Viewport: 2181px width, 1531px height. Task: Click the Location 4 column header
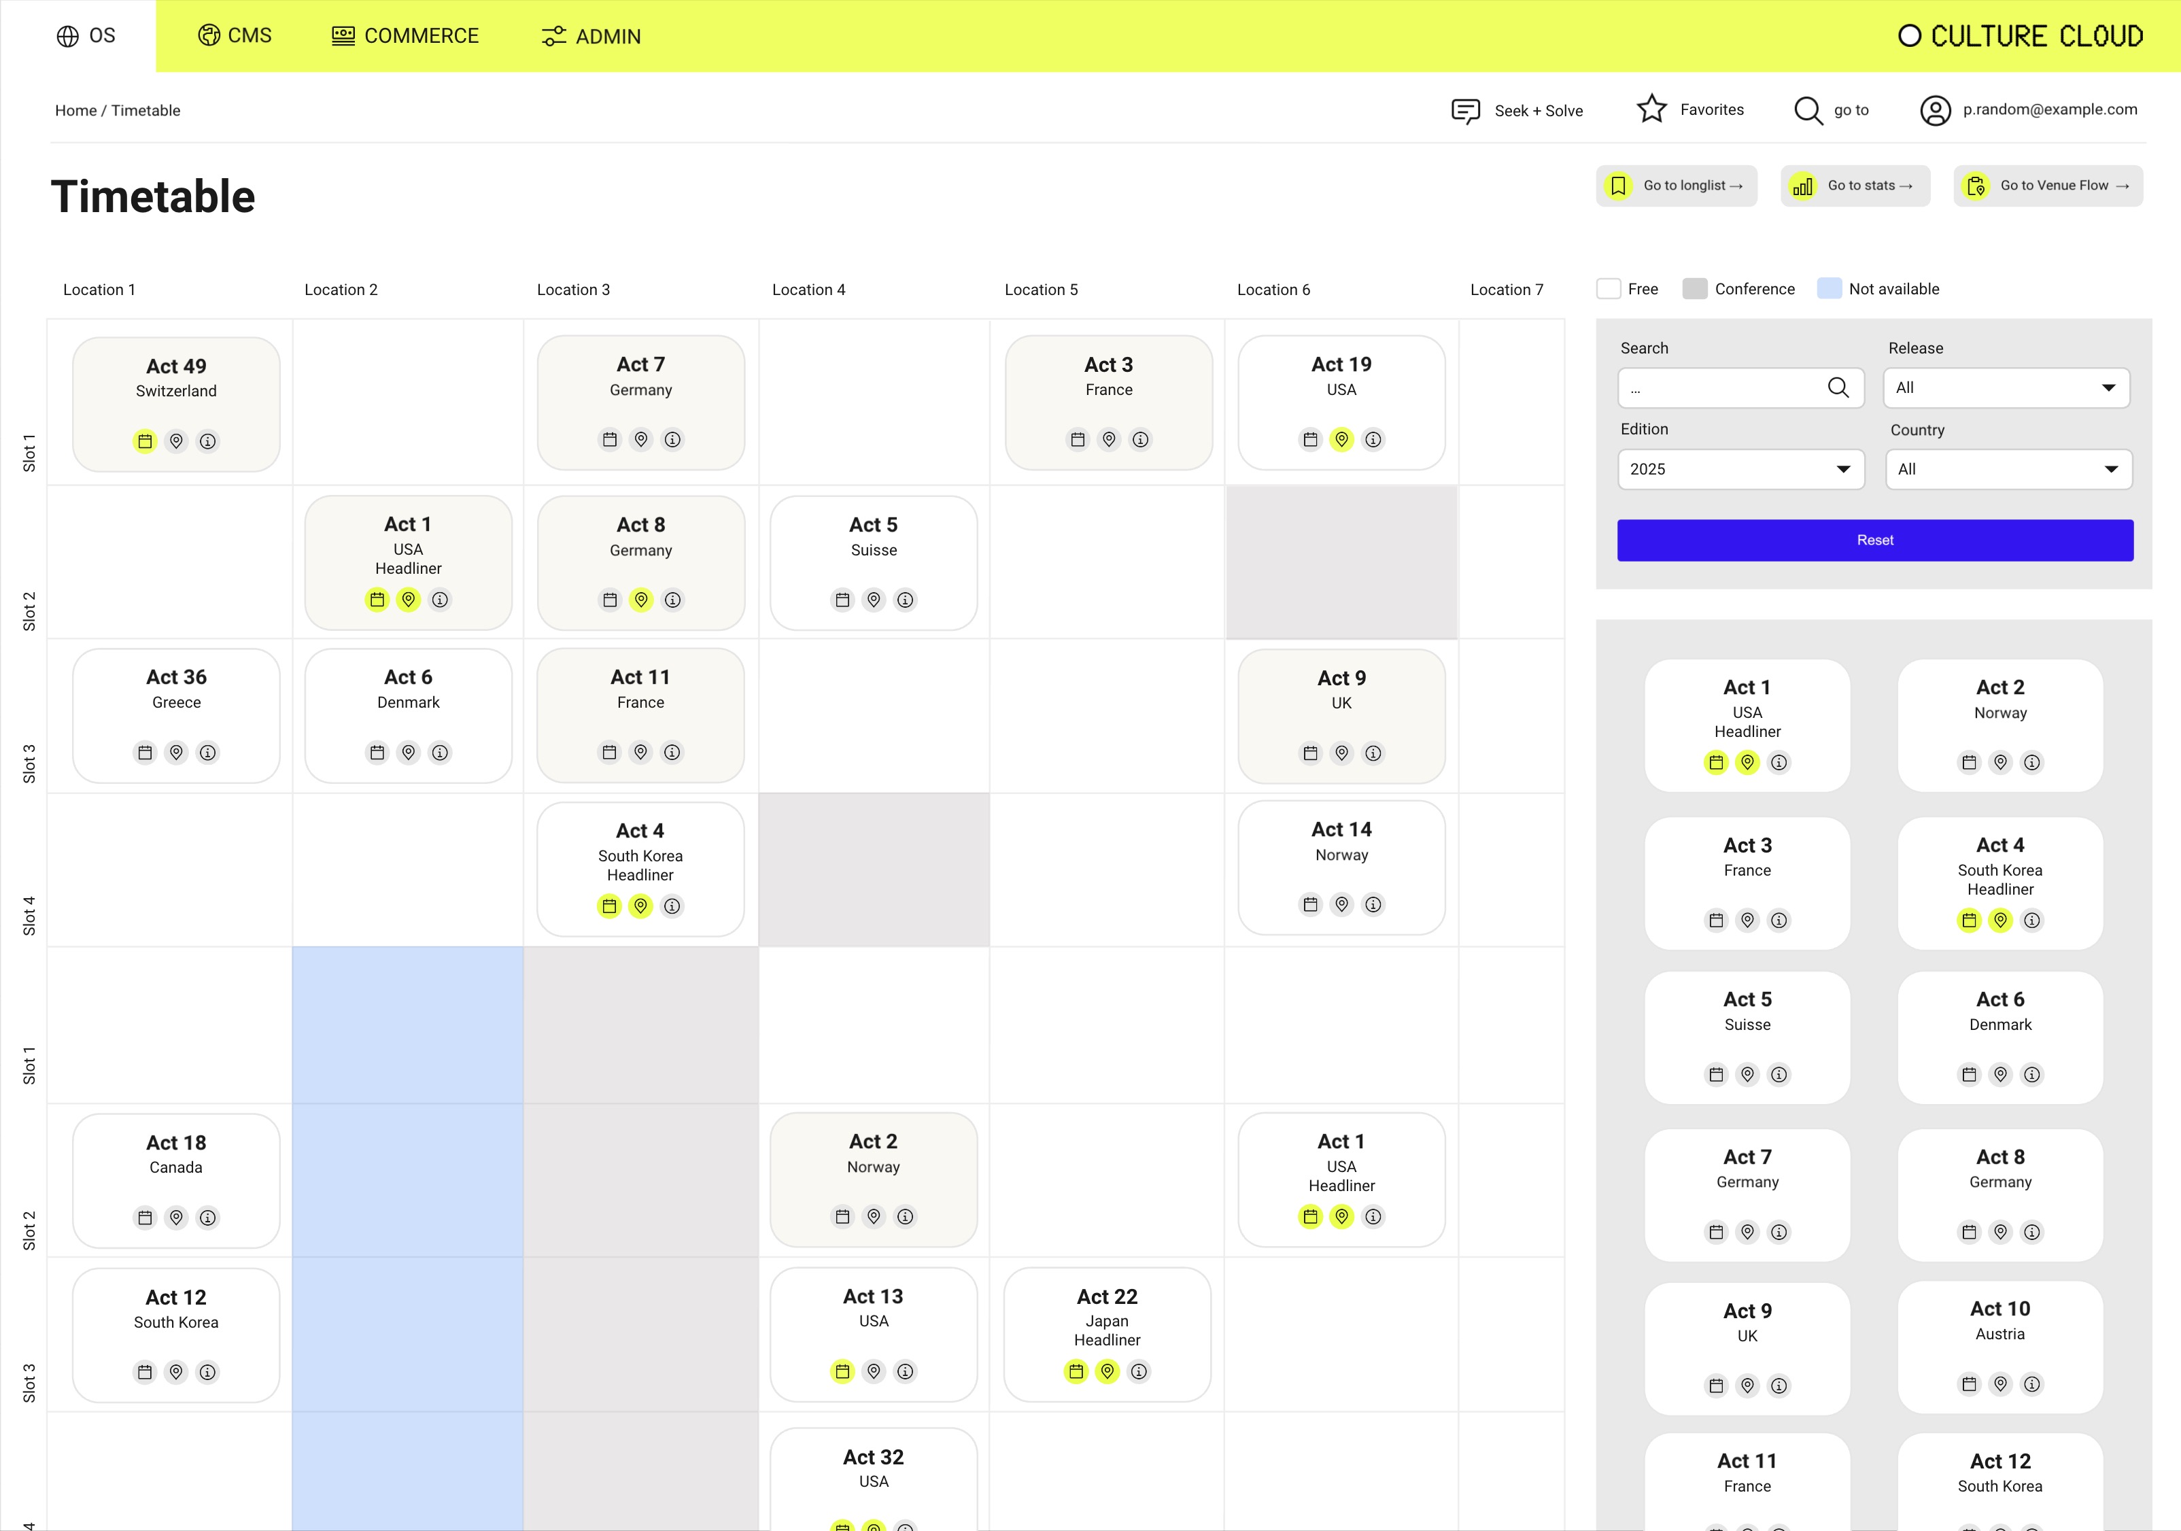click(808, 290)
